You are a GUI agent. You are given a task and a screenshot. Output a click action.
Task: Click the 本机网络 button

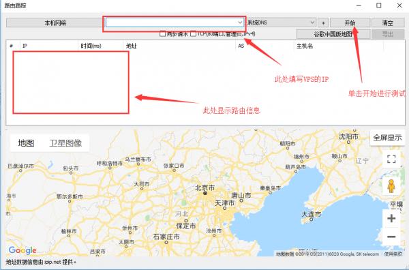(x=55, y=22)
